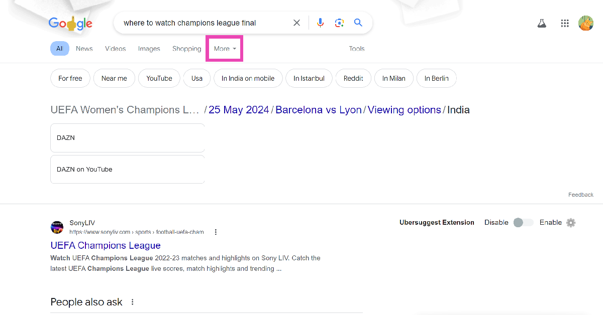The height and width of the screenshot is (315, 603).
Task: Click the blue magnifier search icon
Action: (358, 23)
